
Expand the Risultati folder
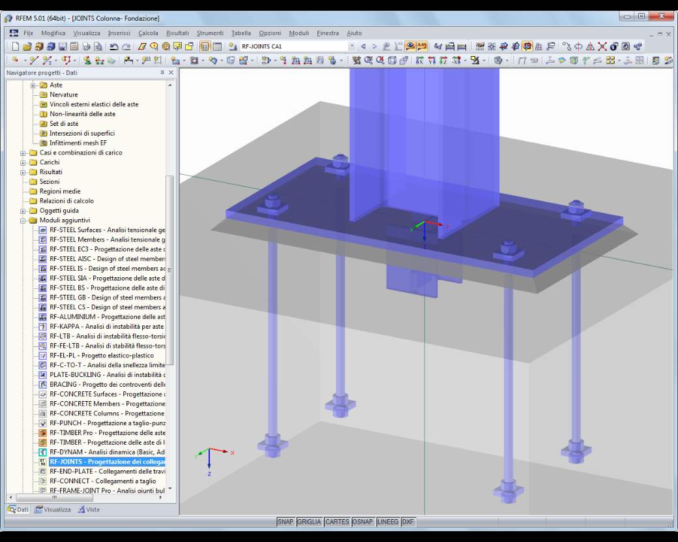(23, 172)
